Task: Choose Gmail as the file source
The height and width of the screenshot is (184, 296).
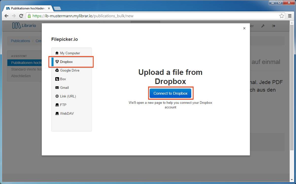Action: click(72, 88)
